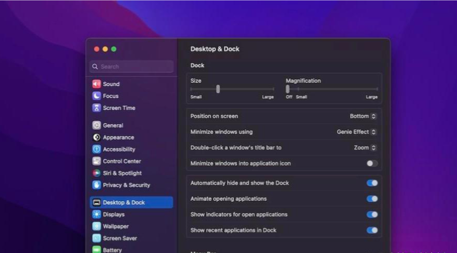This screenshot has height=253, width=457.
Task: Click the Privacy & Security hand icon
Action: pos(97,185)
